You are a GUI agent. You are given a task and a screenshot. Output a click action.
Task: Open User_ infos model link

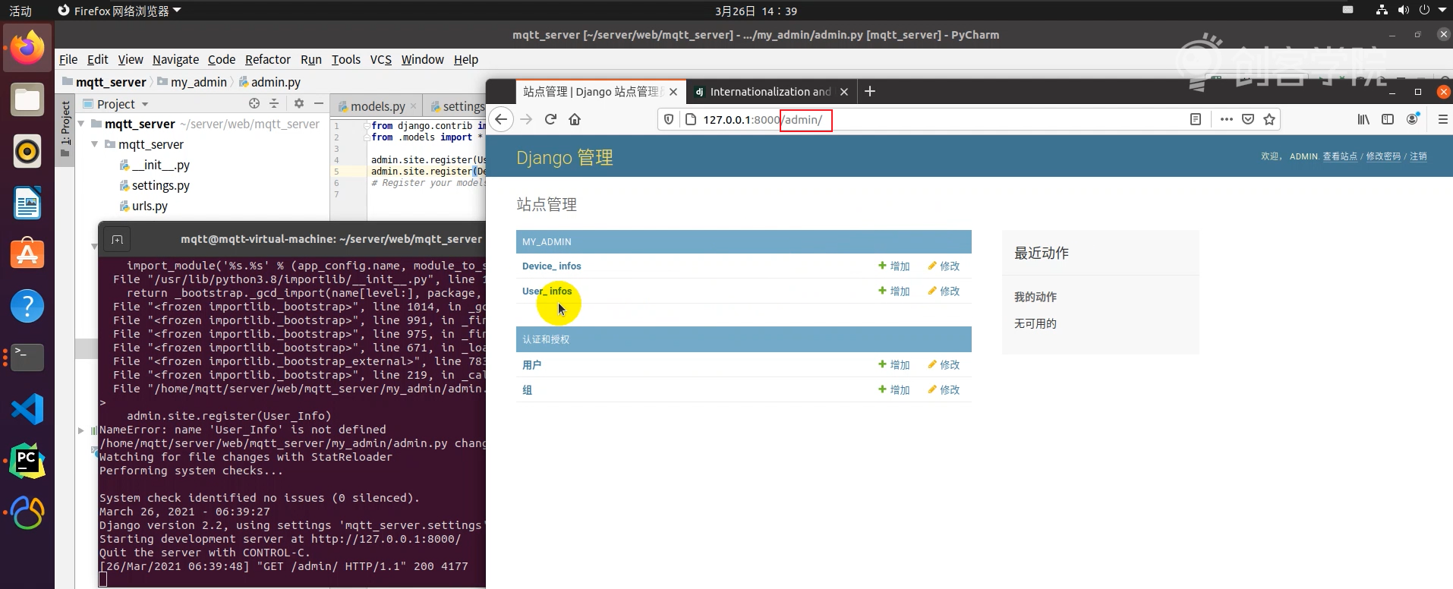547,291
